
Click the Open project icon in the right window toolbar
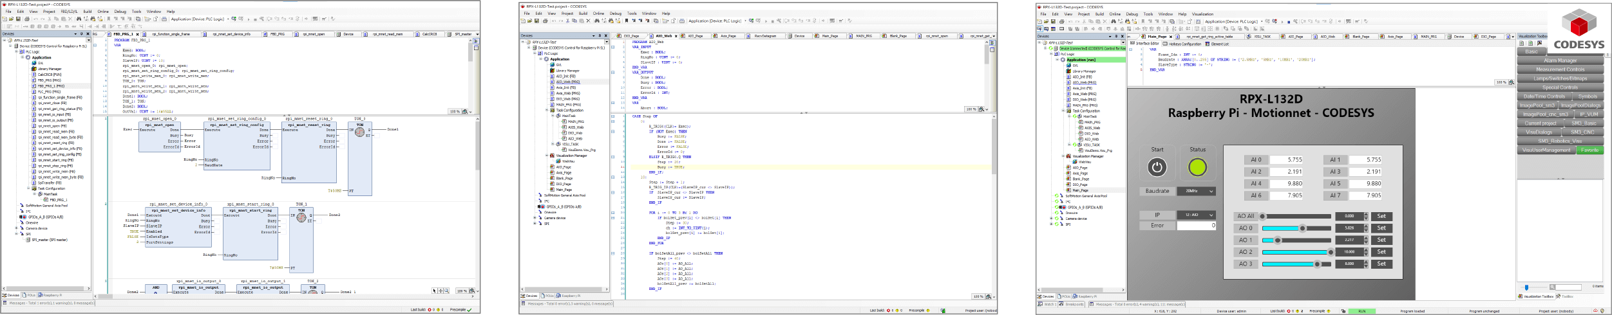[1047, 21]
